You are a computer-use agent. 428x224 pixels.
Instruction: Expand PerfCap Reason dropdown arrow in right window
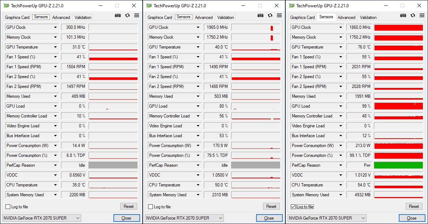click(x=341, y=165)
